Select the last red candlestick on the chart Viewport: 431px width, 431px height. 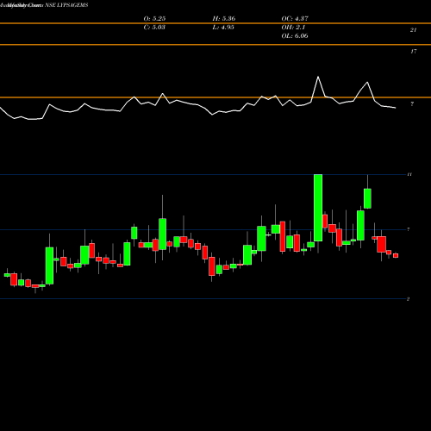[396, 256]
